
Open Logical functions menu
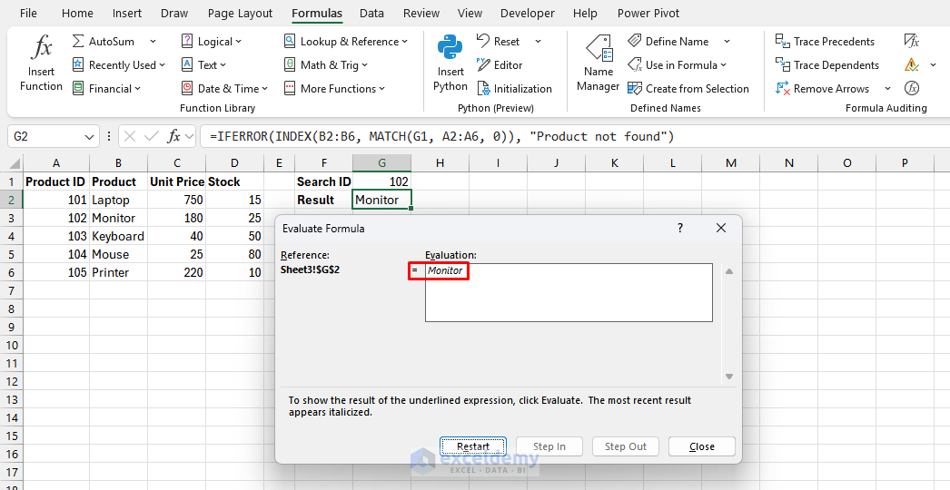[x=212, y=41]
